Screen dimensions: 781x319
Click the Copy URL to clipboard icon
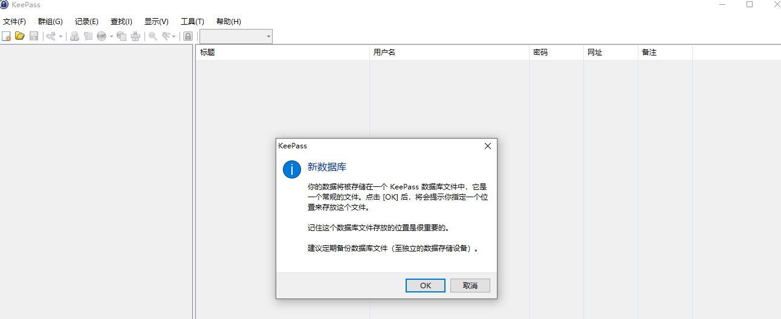(122, 36)
